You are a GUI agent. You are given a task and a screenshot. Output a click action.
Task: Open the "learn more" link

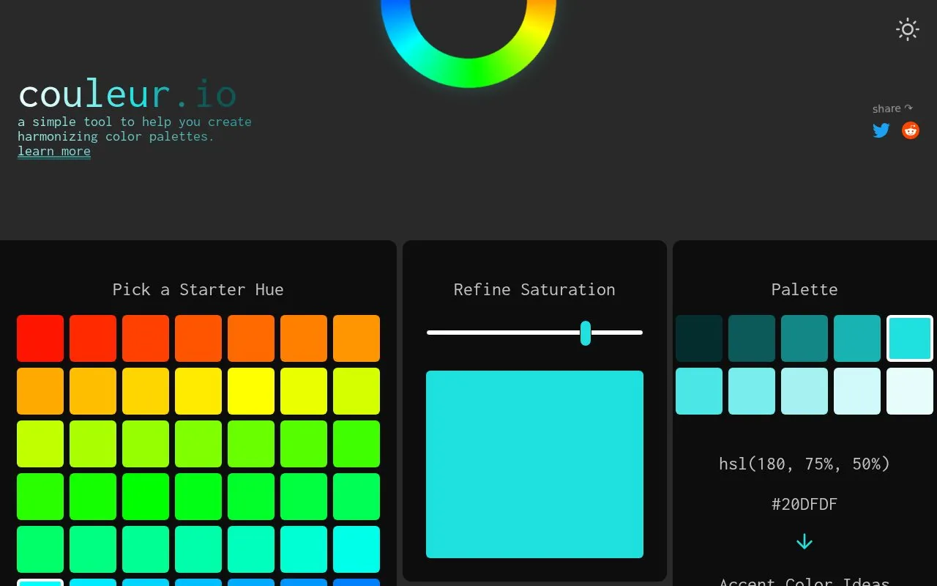pyautogui.click(x=54, y=152)
